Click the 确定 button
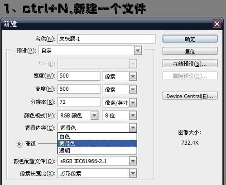The width and height of the screenshot is (226, 185). tap(190, 39)
